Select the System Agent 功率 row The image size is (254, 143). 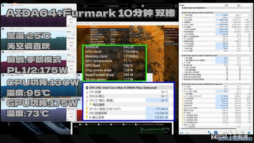pos(215,108)
